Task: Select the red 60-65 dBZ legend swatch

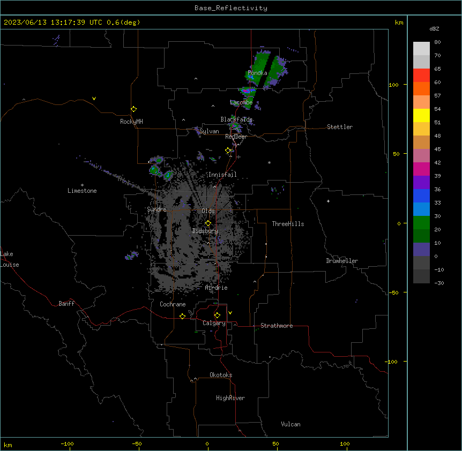Action: click(421, 76)
